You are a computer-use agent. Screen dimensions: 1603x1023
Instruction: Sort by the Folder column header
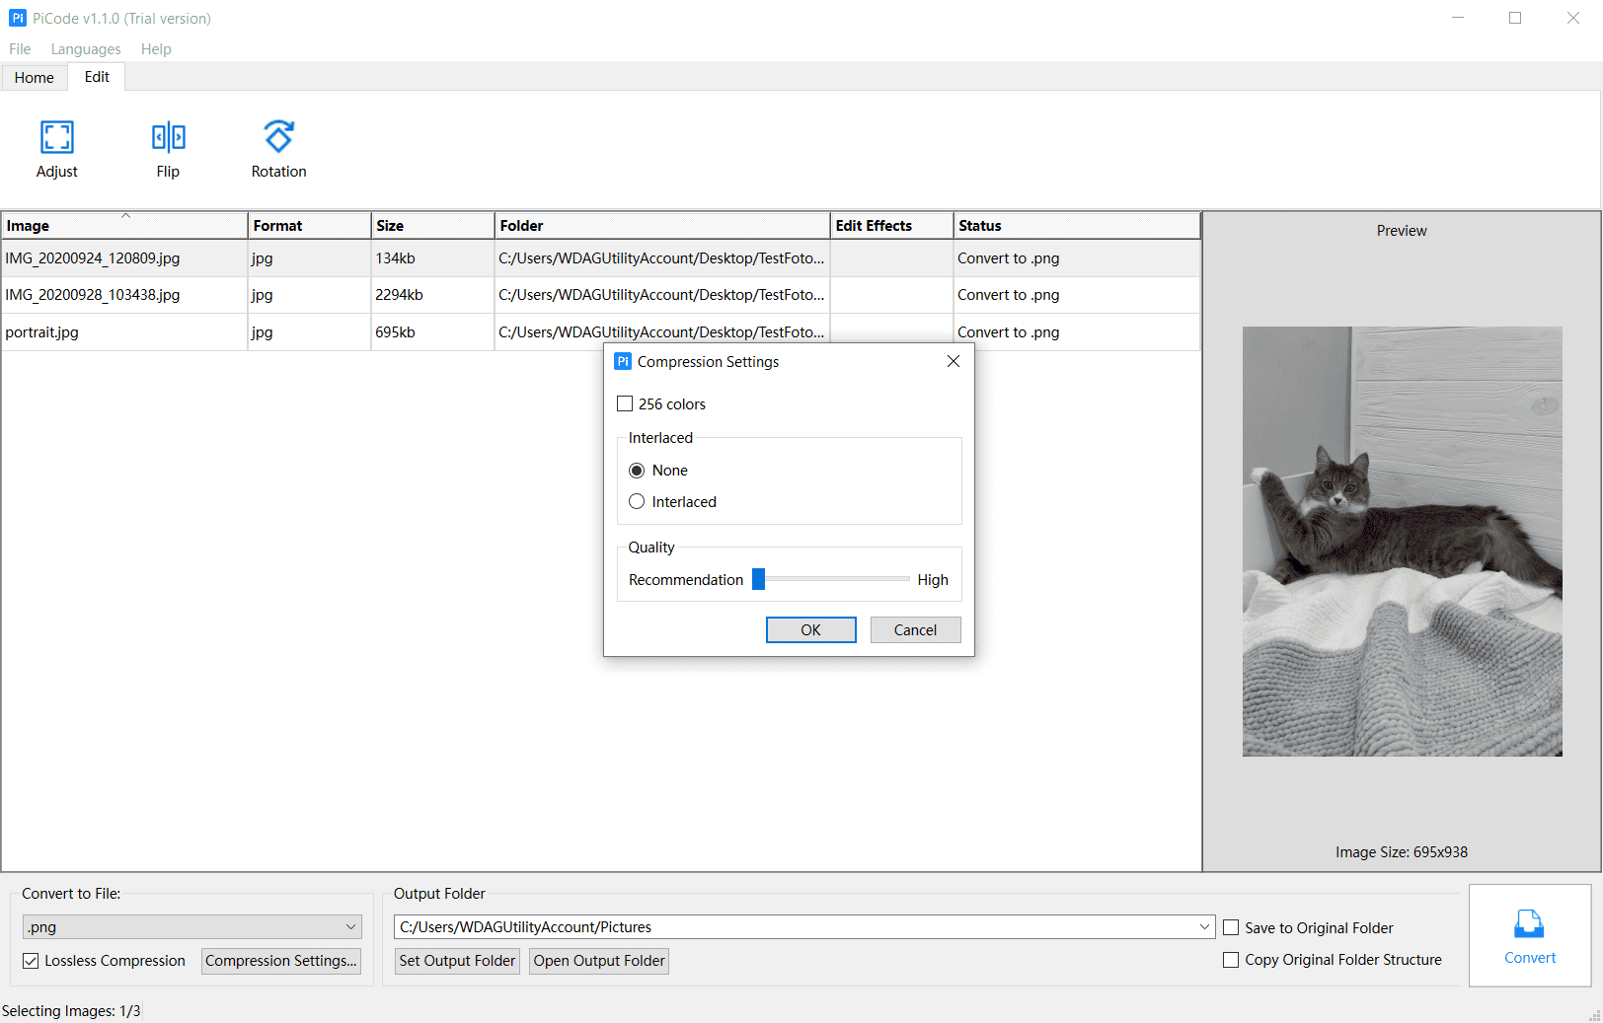point(662,226)
